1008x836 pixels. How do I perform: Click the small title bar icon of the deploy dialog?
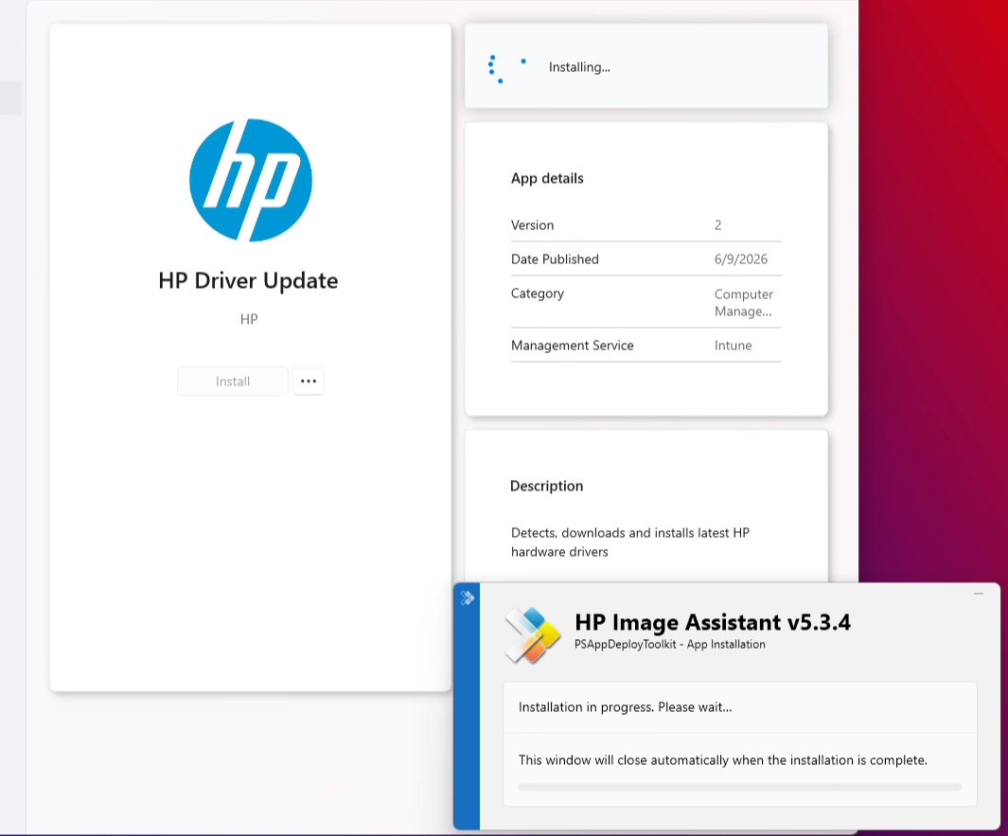(x=468, y=598)
